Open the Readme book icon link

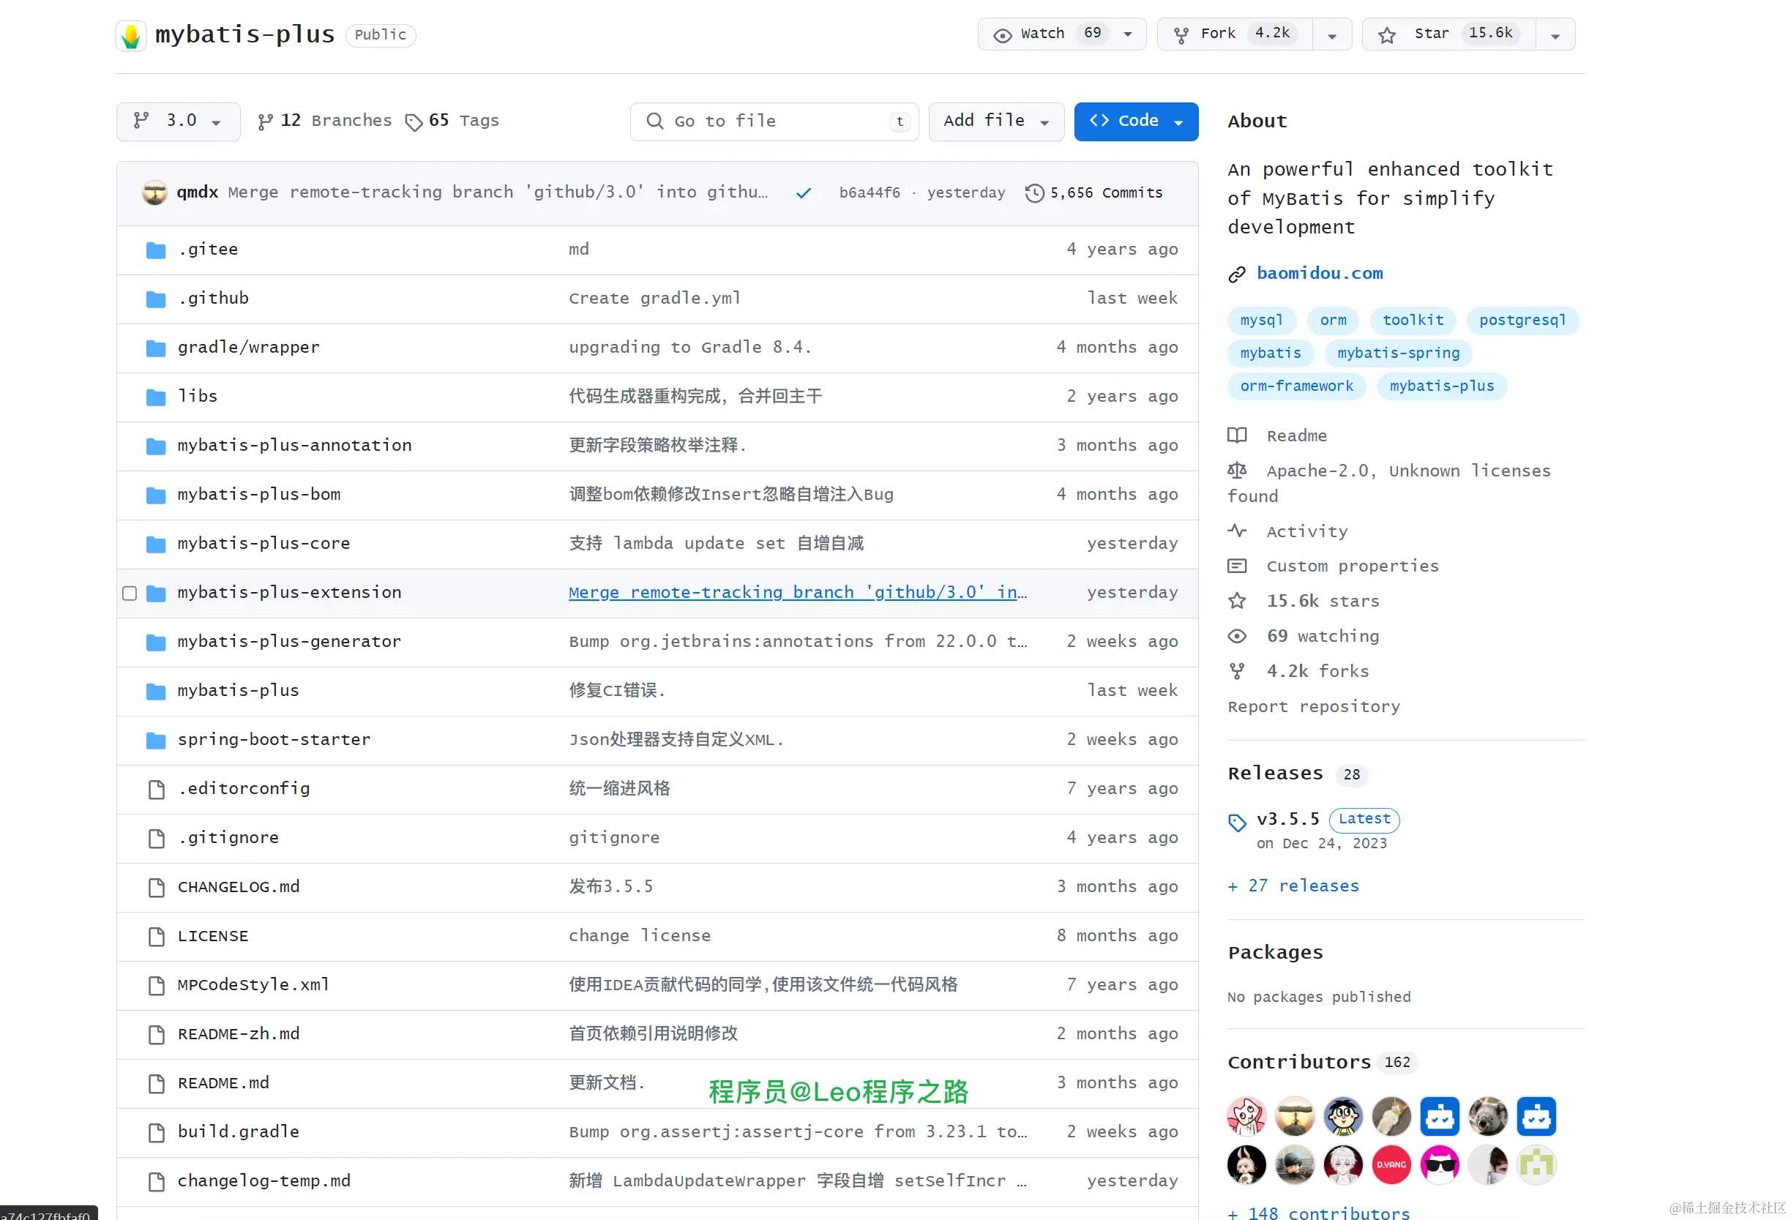[x=1237, y=435]
